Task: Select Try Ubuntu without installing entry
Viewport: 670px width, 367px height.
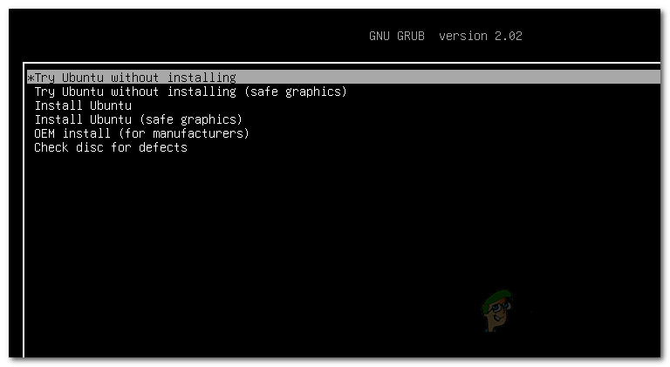Action: tap(343, 78)
